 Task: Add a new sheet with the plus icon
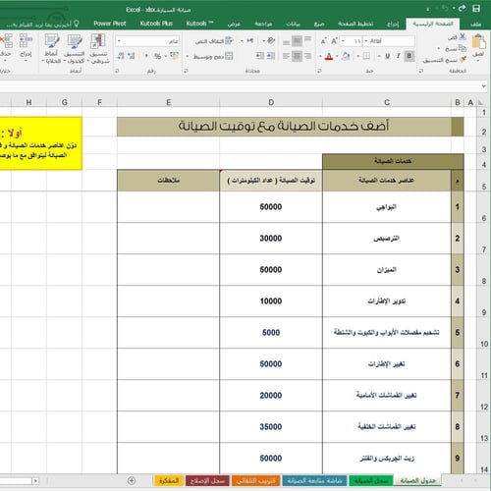pos(132,480)
